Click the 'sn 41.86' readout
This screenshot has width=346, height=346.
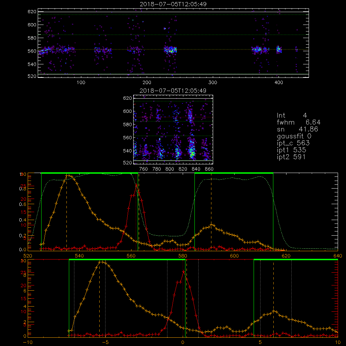point(297,129)
